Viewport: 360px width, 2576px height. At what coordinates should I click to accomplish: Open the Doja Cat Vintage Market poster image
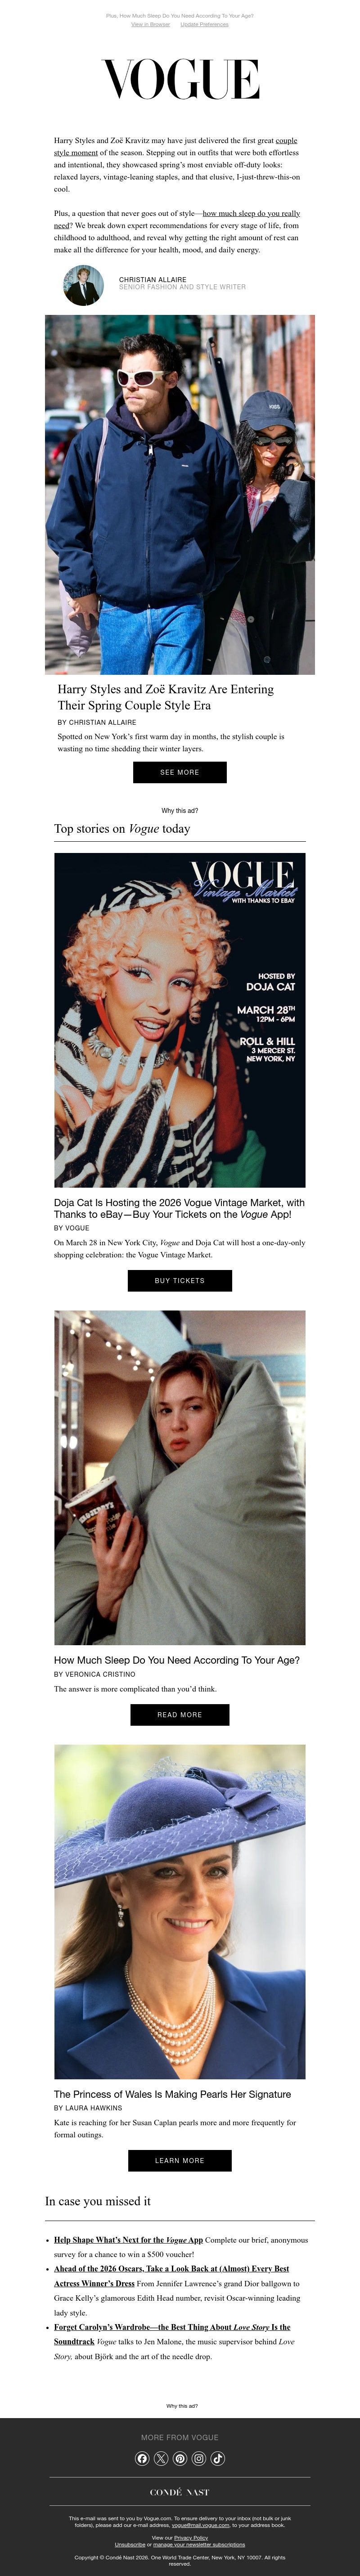180,1020
